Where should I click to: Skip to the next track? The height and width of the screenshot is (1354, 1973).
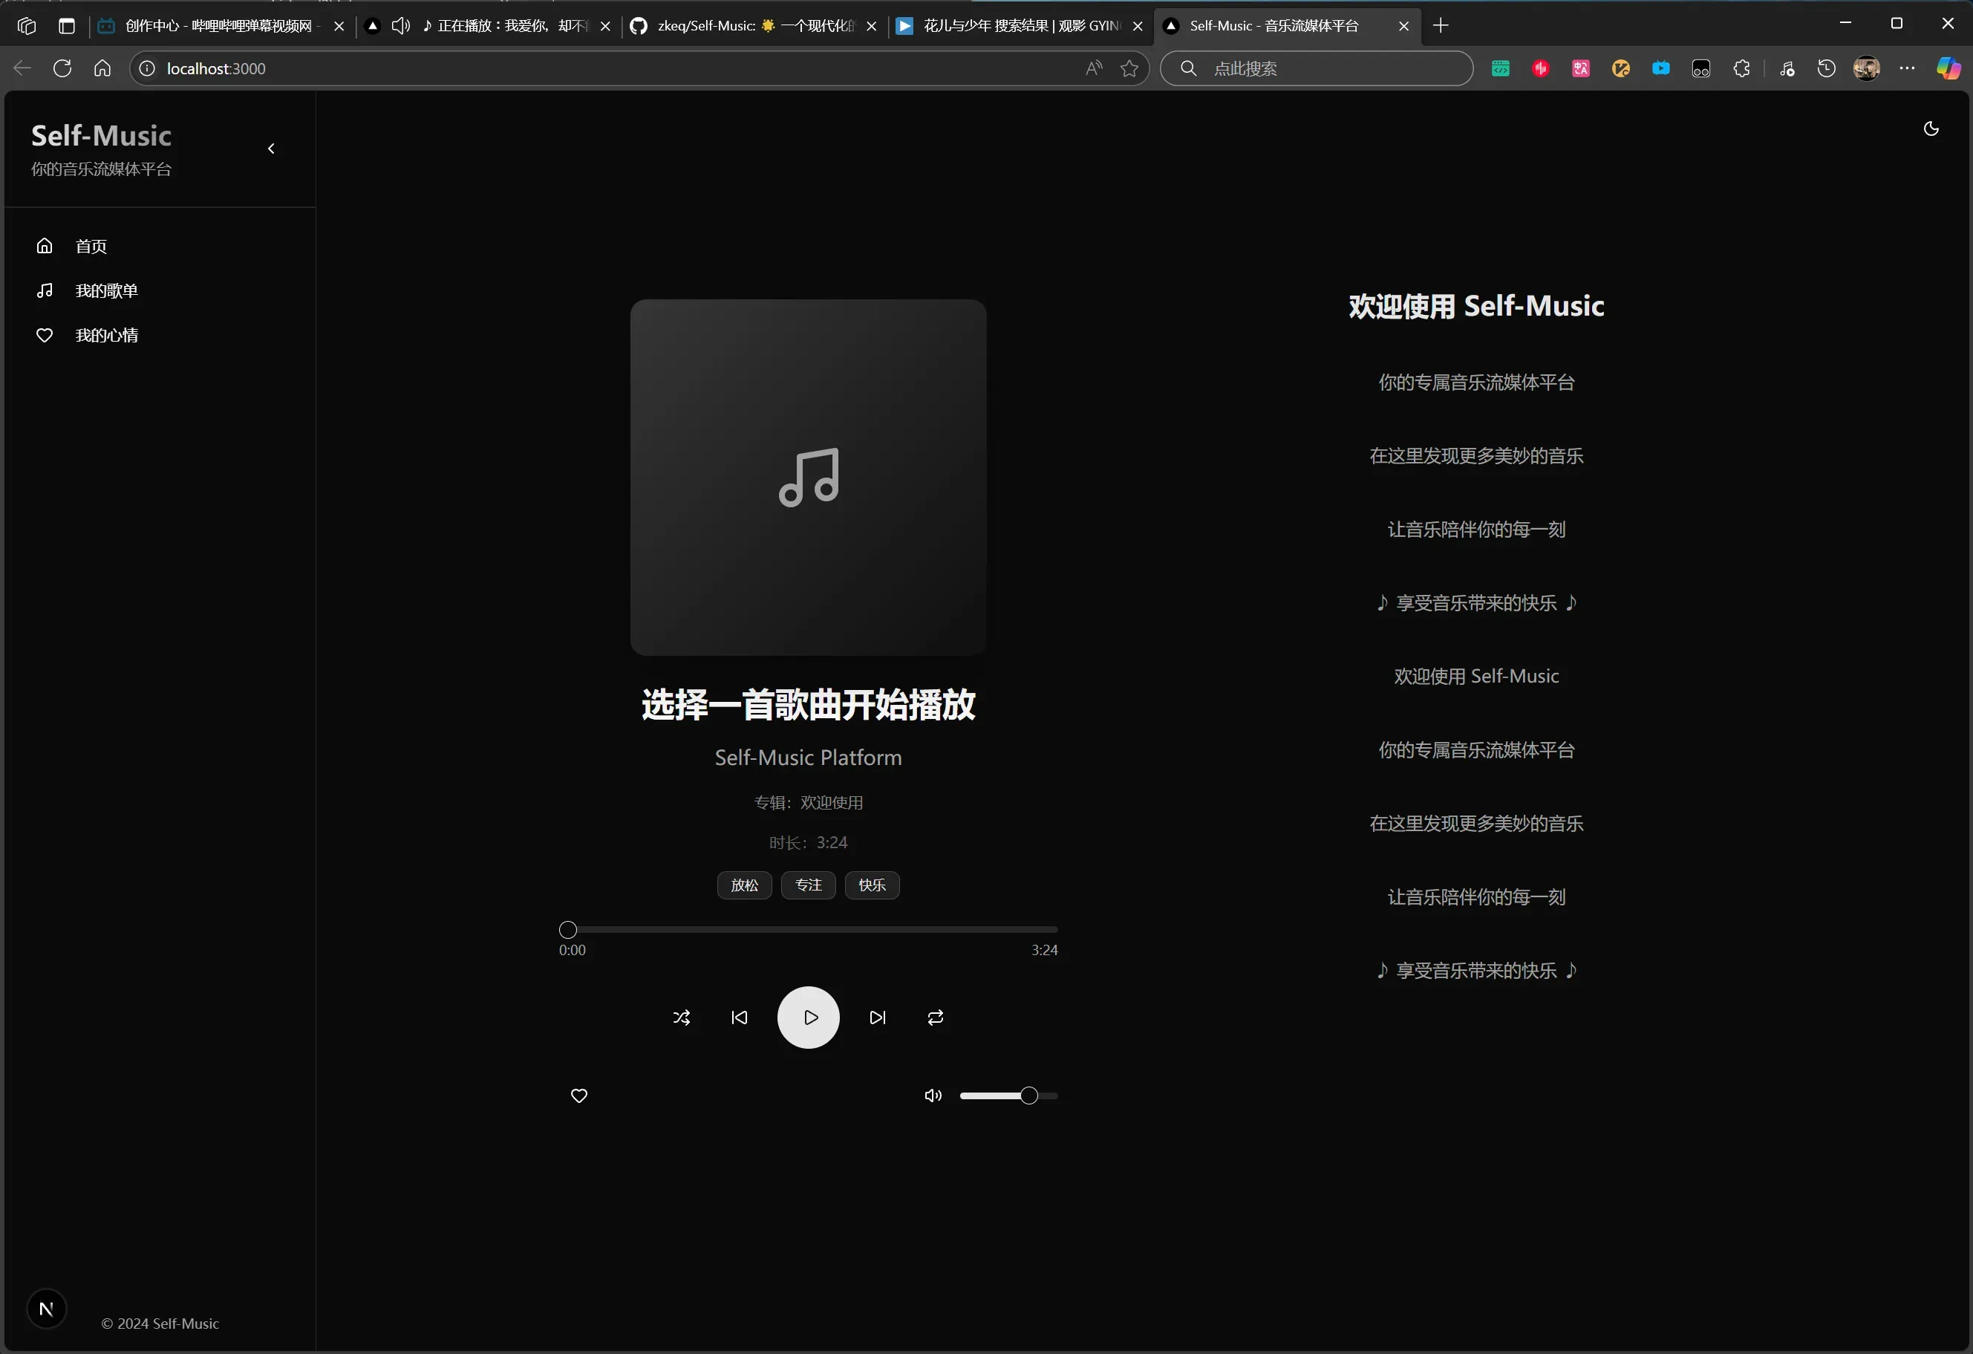click(x=878, y=1017)
